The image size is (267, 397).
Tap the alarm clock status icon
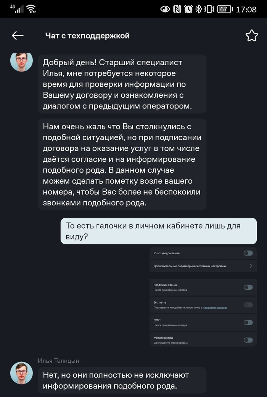188,9
